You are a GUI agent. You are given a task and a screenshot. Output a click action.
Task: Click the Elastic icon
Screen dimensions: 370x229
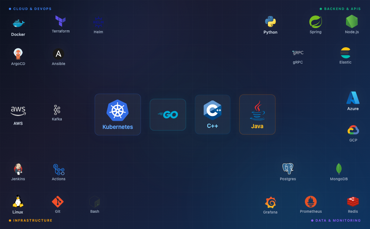point(346,53)
